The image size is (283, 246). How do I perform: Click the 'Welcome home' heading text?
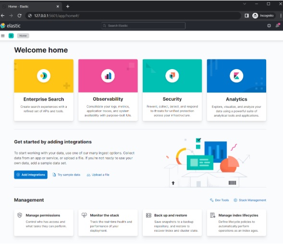[x=41, y=50]
